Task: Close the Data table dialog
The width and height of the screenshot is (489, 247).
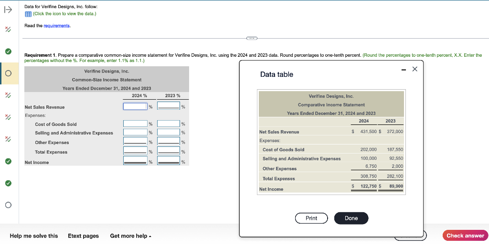Action: tap(415, 69)
